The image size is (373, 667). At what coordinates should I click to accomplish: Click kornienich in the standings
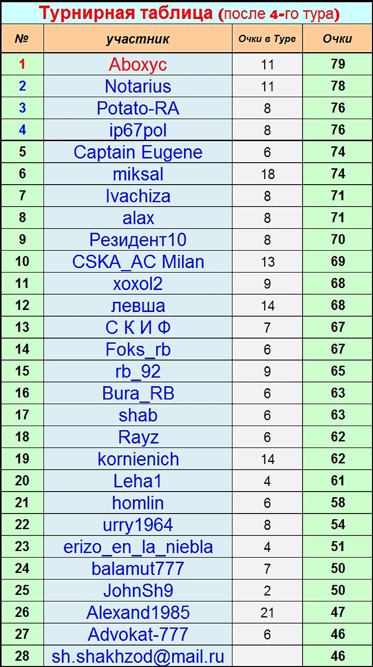pos(138,459)
